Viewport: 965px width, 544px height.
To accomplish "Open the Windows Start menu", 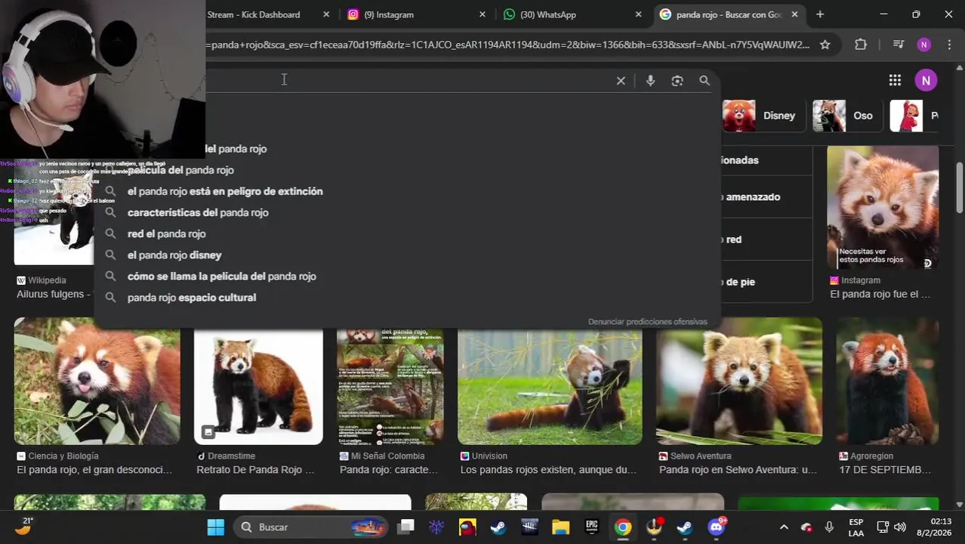I will coord(215,527).
